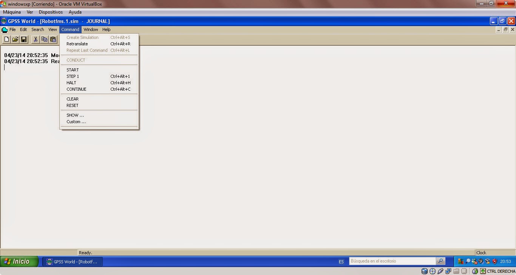Click the VirtualBox virtualization chip status icon
Image resolution: width=516 pixels, height=275 pixels.
(463, 271)
